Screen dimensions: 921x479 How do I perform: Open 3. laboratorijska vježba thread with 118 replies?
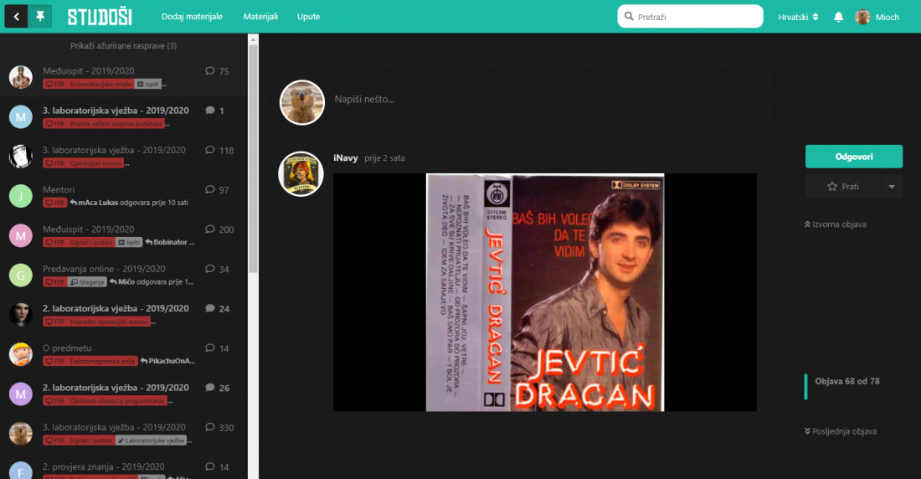[114, 150]
